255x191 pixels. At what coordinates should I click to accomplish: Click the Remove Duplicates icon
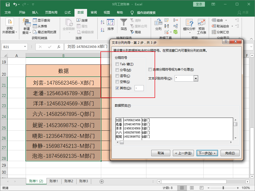tap(166, 26)
